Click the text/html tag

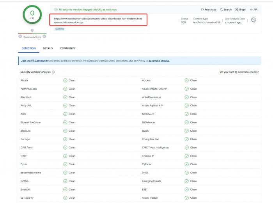tap(60, 29)
